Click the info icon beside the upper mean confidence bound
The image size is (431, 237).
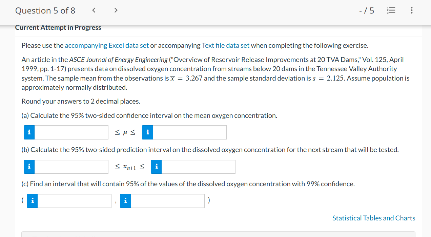click(x=147, y=132)
